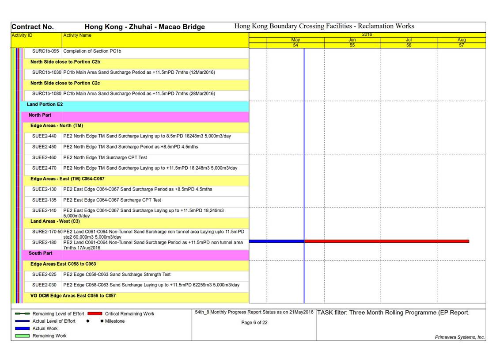Click activity ID SUEE2-460
The width and height of the screenshot is (496, 351).
[44, 157]
